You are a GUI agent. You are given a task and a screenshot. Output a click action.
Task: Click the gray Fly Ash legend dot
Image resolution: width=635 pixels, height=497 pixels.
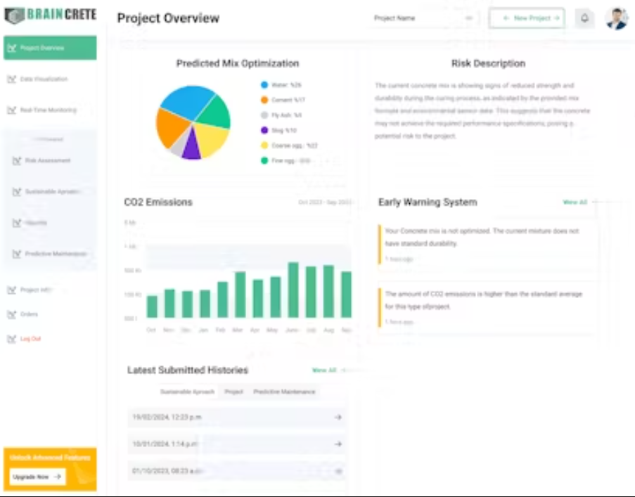(x=264, y=115)
